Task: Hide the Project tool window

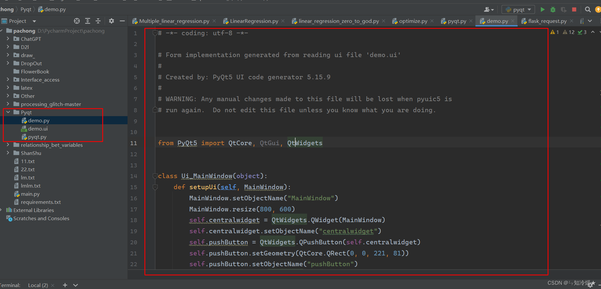Action: click(122, 21)
